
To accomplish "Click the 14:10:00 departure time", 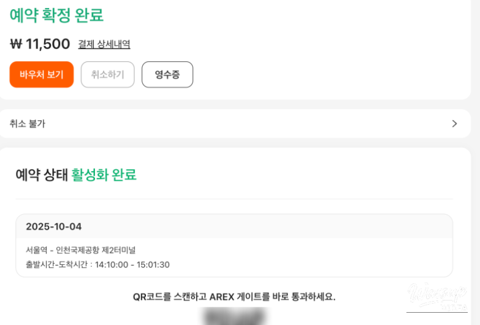I will pyautogui.click(x=111, y=265).
